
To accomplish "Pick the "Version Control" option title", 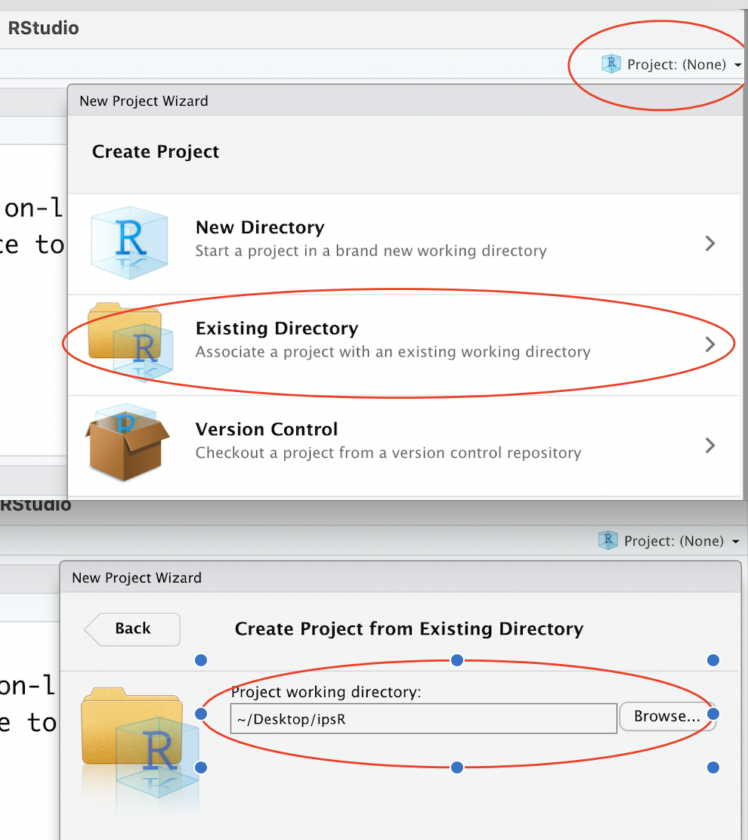I will 266,429.
